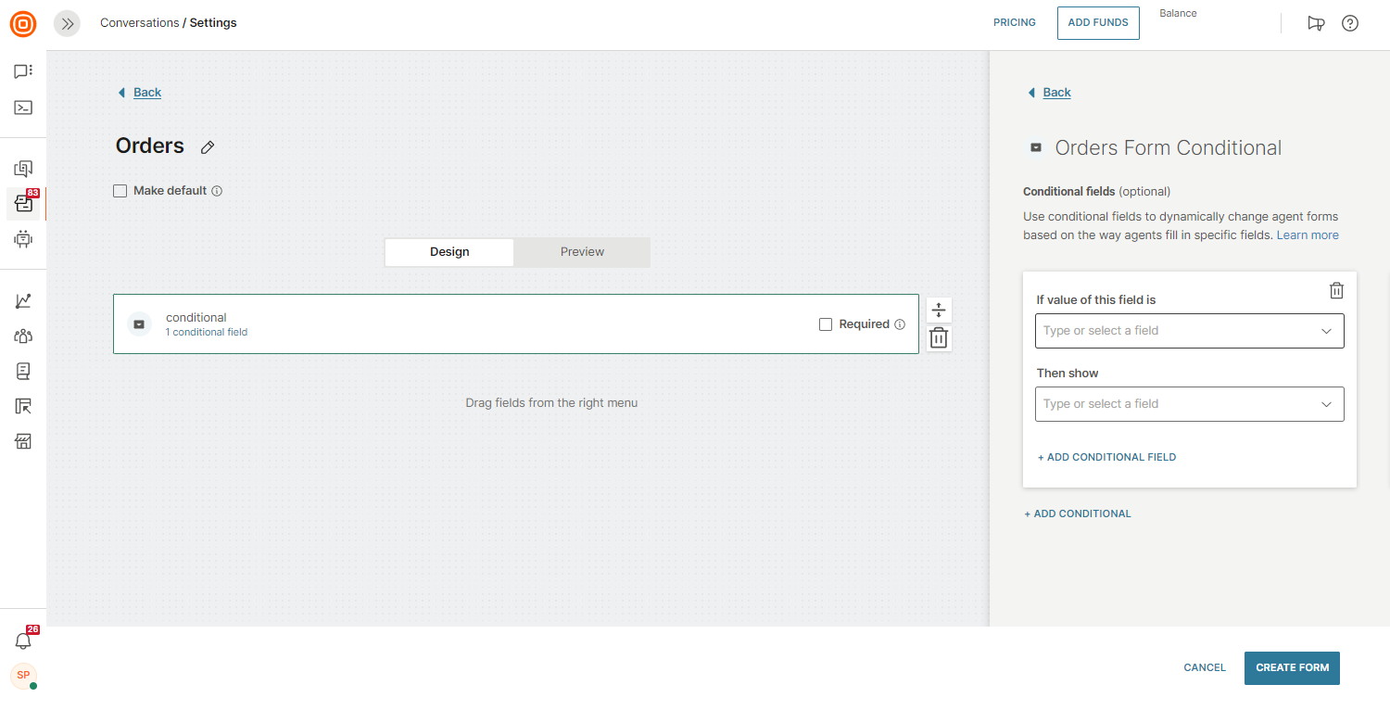Click the Add Funds button
Viewport: 1390px width, 710px height.
1098,23
